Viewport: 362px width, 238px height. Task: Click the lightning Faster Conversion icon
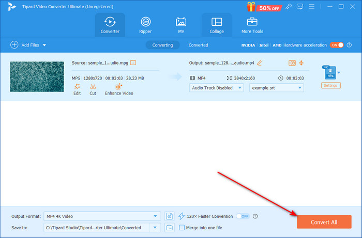click(x=182, y=216)
